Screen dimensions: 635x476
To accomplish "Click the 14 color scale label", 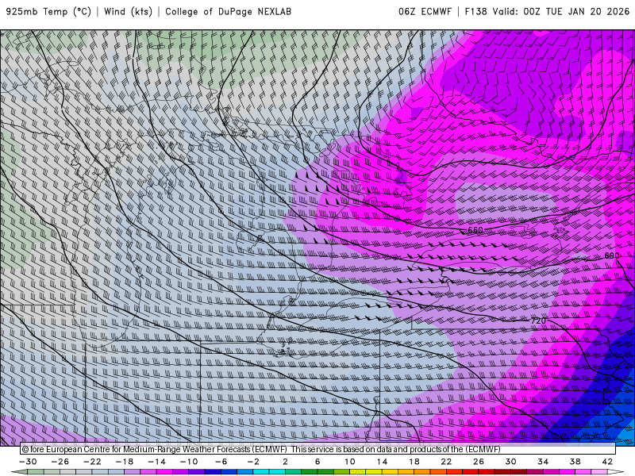I will [x=382, y=462].
